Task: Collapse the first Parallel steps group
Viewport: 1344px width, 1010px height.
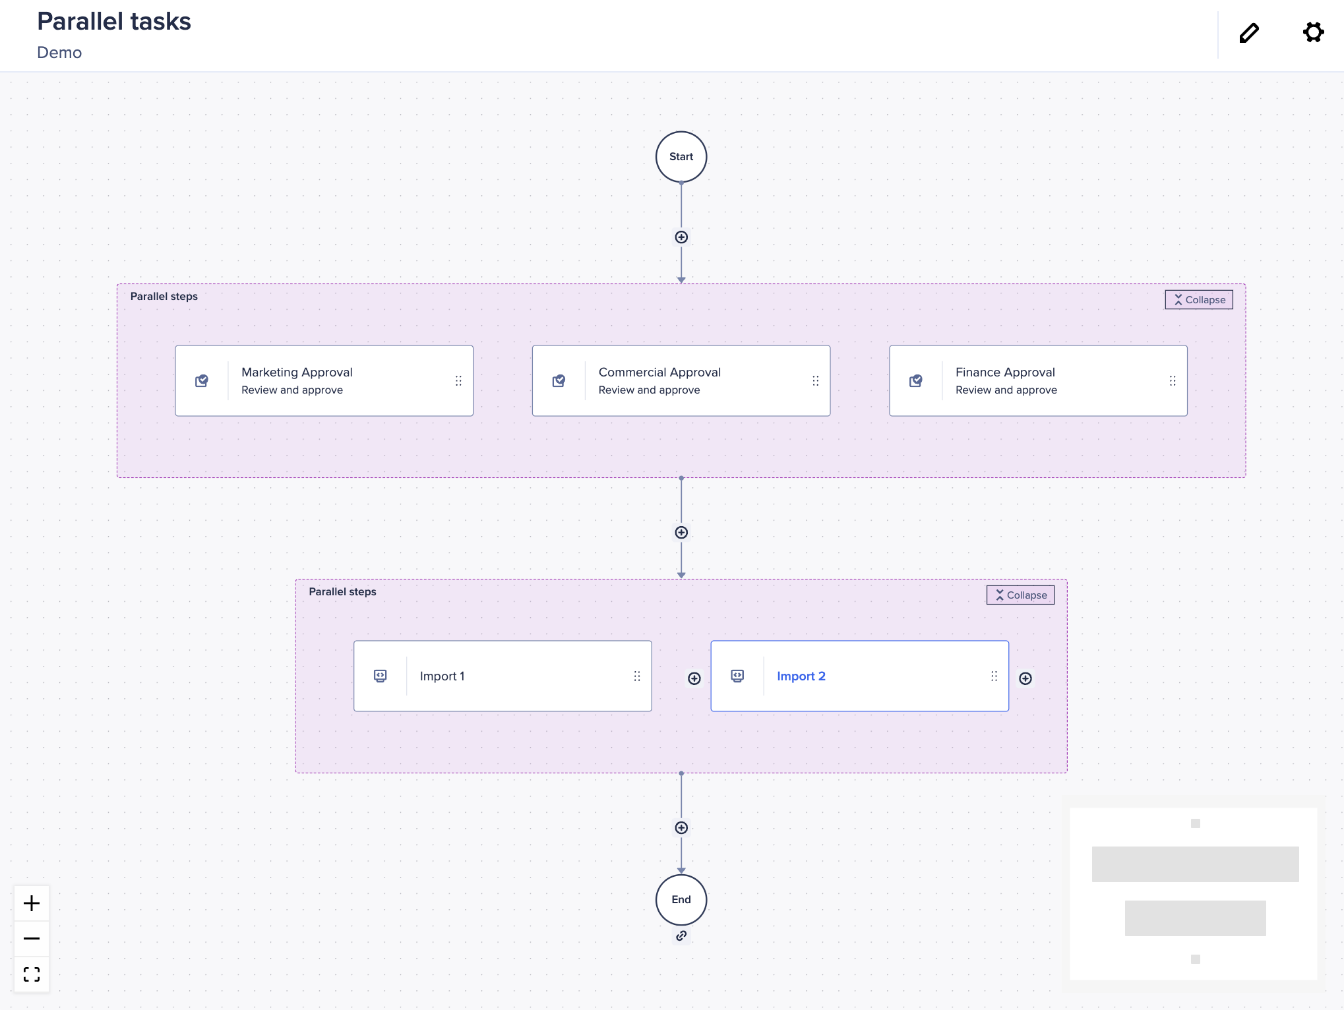Action: pyautogui.click(x=1198, y=299)
